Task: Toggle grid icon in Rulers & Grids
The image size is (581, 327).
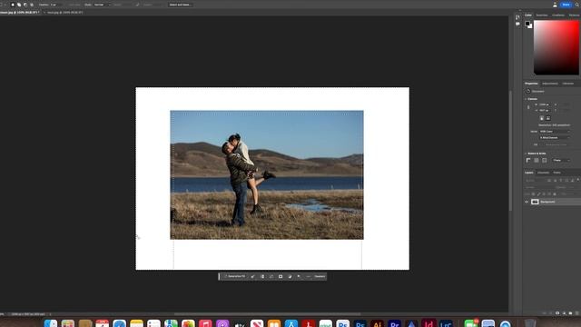Action: click(x=537, y=160)
